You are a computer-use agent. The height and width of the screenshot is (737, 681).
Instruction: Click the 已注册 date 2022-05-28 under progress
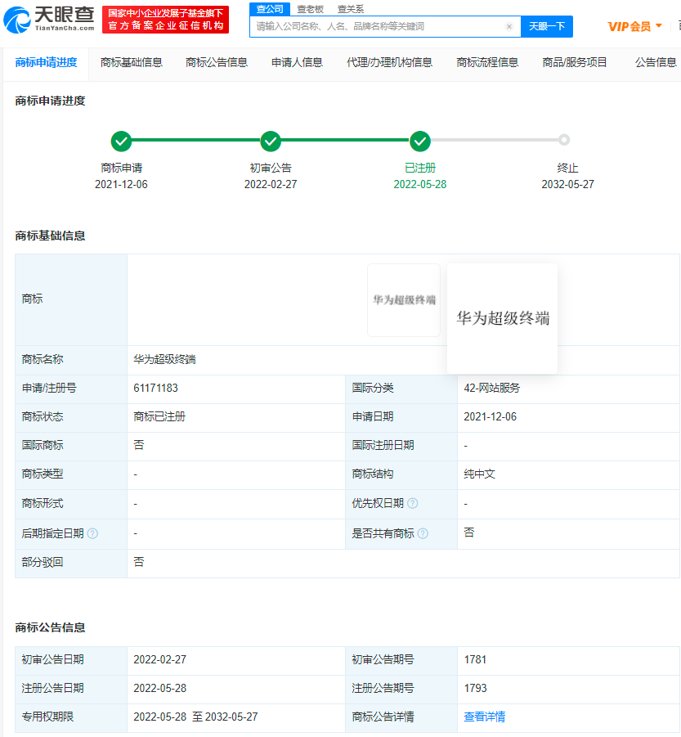420,184
